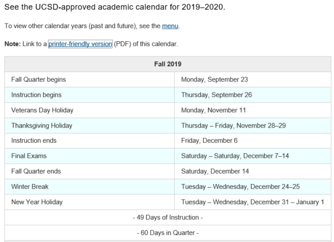Select the Veterans Day Holiday cell
The width and height of the screenshot is (334, 242).
point(89,110)
